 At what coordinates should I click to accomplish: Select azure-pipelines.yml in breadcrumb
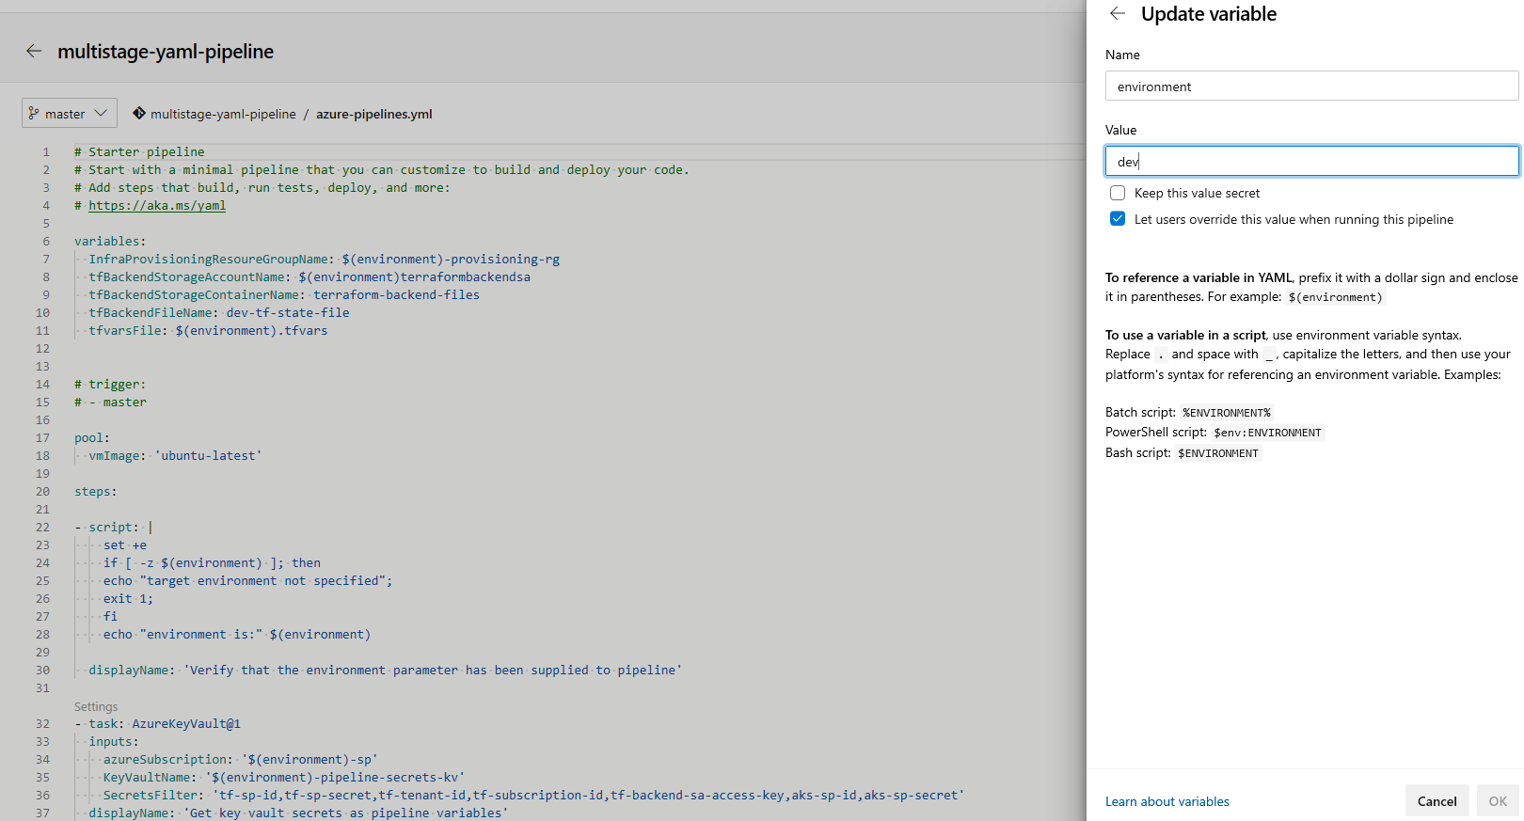(x=374, y=114)
